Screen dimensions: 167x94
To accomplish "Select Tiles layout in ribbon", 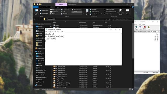I will 52,14.
